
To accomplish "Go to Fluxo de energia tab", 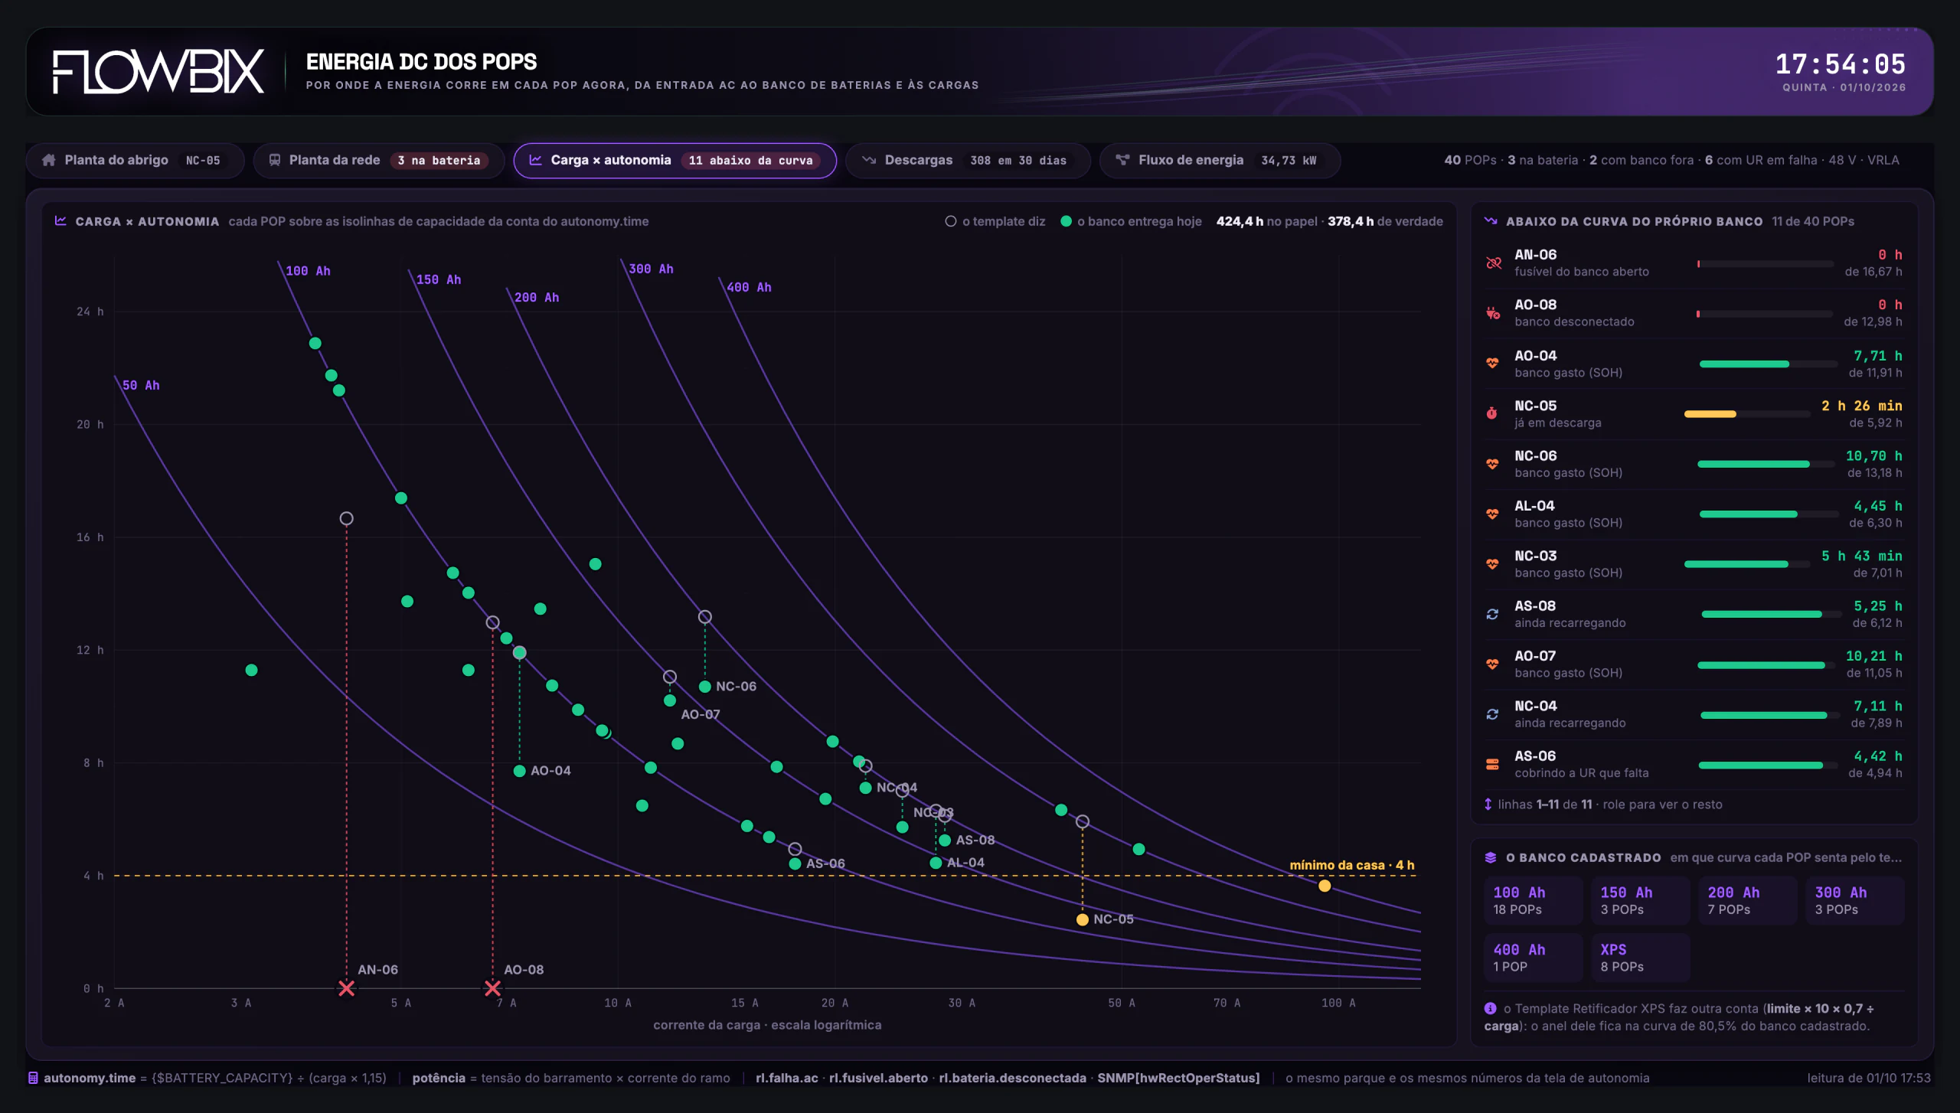I will click(1220, 161).
